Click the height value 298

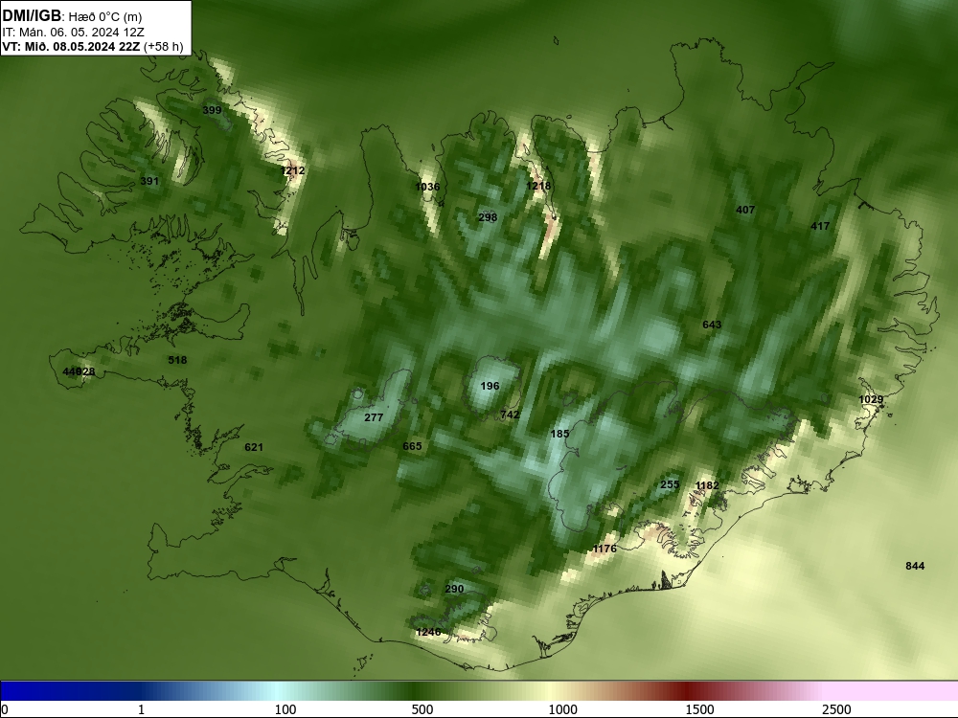coord(488,217)
